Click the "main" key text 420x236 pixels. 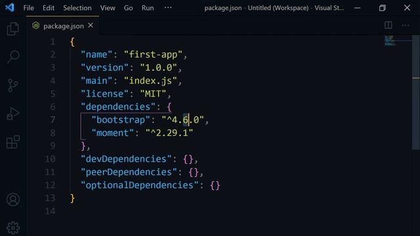coord(96,81)
